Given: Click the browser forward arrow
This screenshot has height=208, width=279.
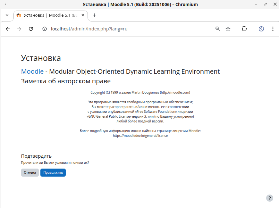Looking at the screenshot, I should click(x=19, y=29).
